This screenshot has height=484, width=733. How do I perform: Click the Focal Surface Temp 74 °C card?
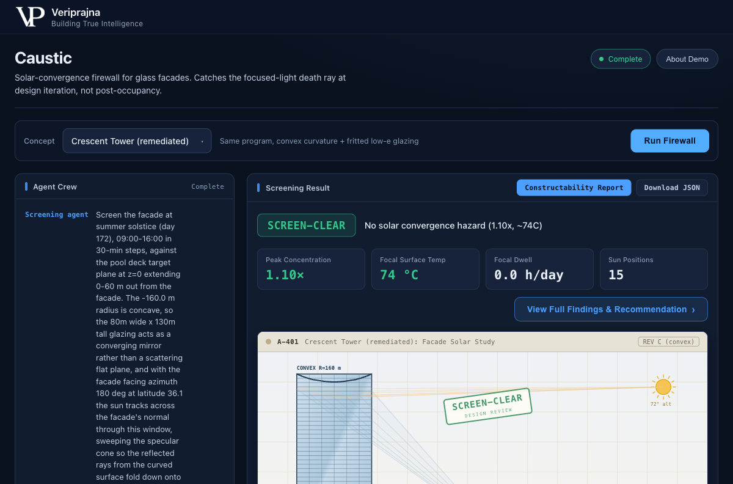click(x=425, y=269)
